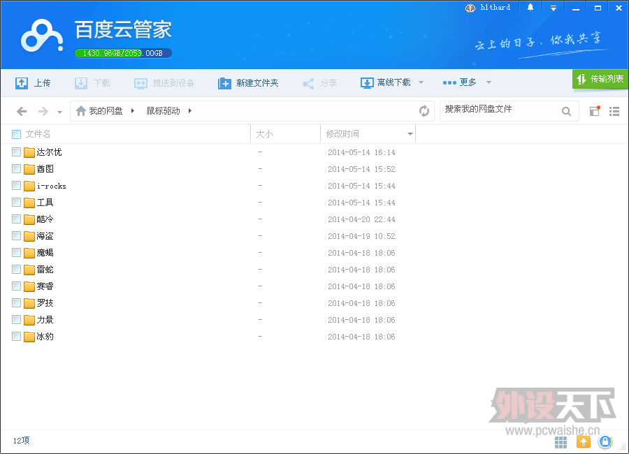Click the i-rocks folder icon
The image size is (629, 454).
click(x=29, y=186)
